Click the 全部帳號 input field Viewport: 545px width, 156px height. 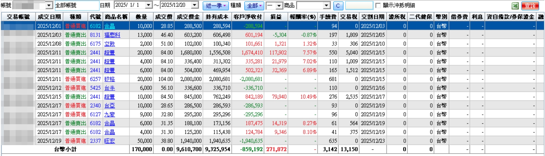(77, 5)
